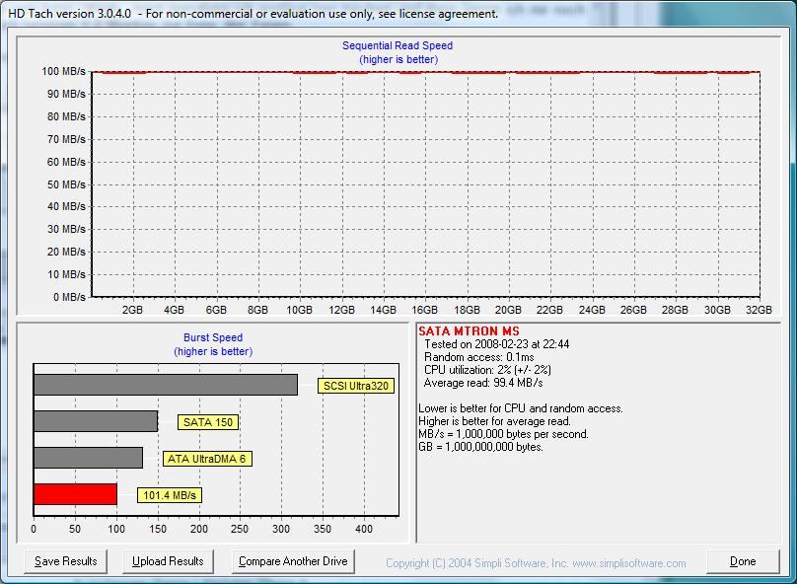Click the 400 burst axis label
Screen dimensions: 797x584
[364, 529]
